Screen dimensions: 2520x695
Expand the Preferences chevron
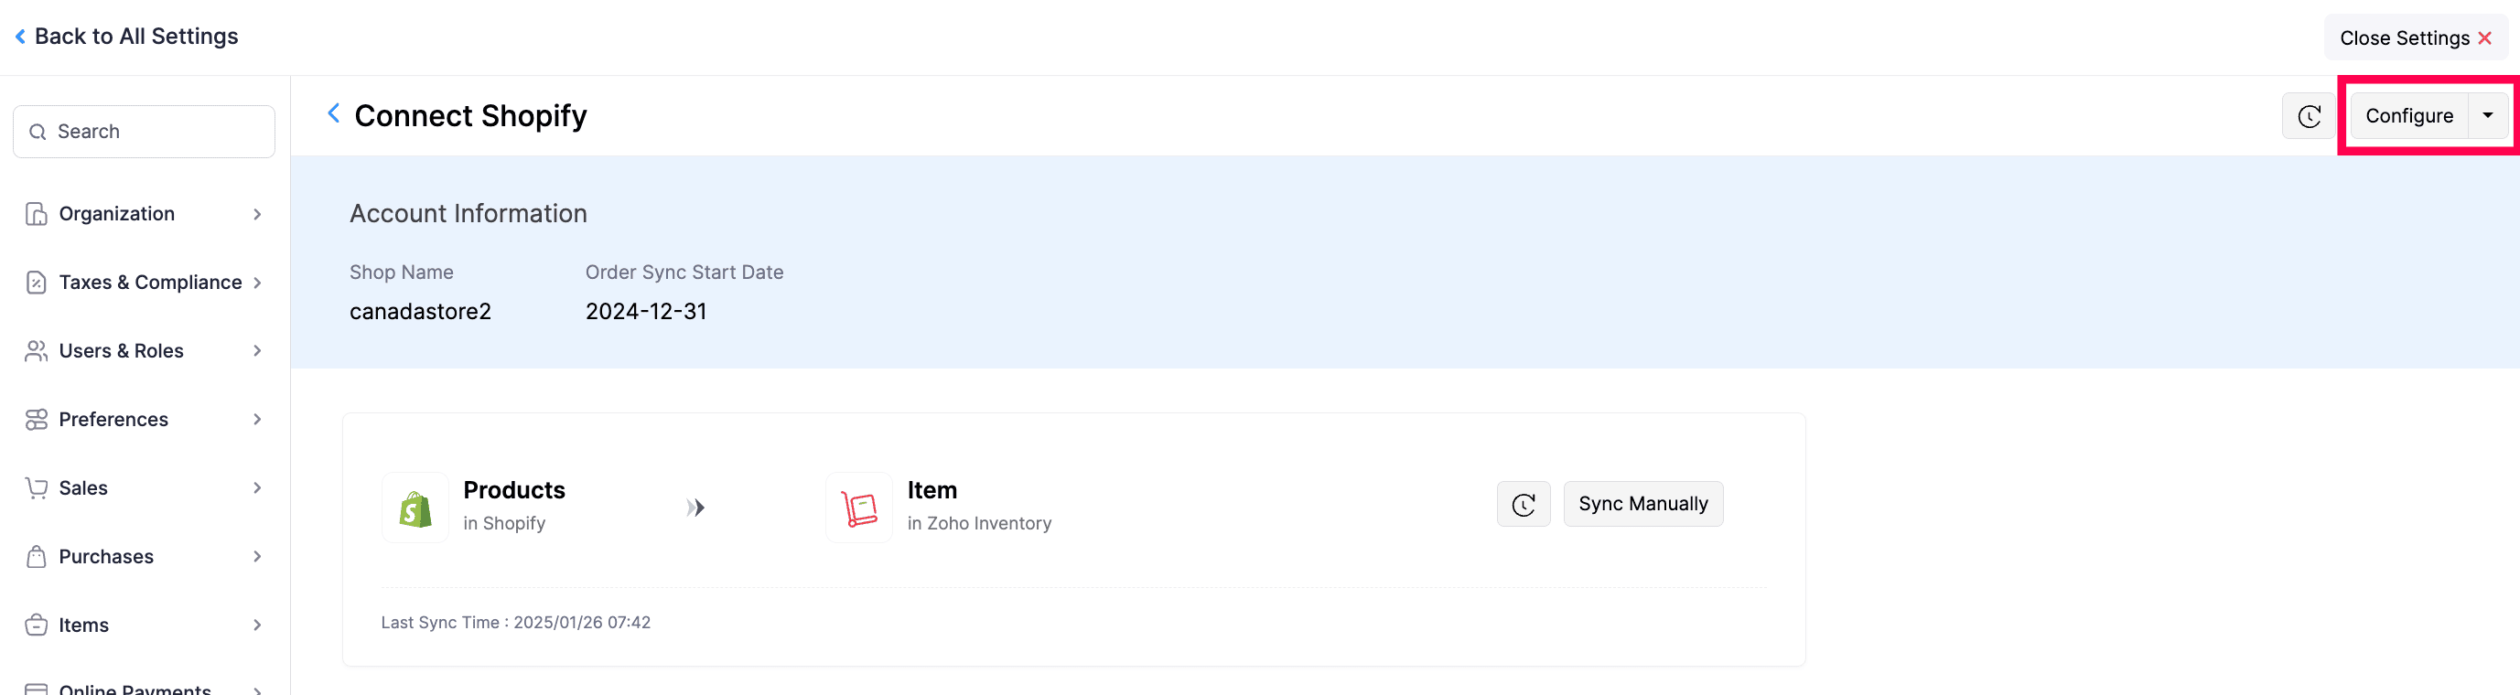pos(257,420)
